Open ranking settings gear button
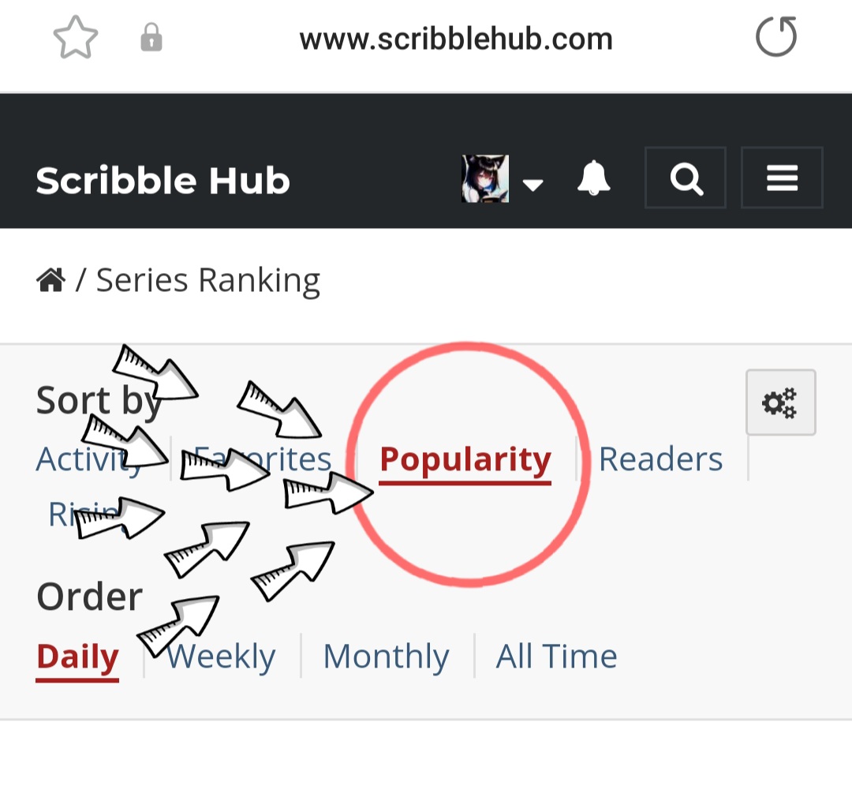 tap(780, 402)
